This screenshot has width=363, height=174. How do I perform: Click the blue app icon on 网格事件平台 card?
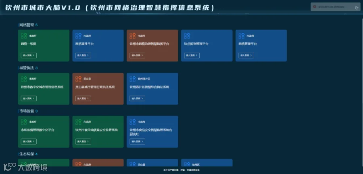(78, 36)
